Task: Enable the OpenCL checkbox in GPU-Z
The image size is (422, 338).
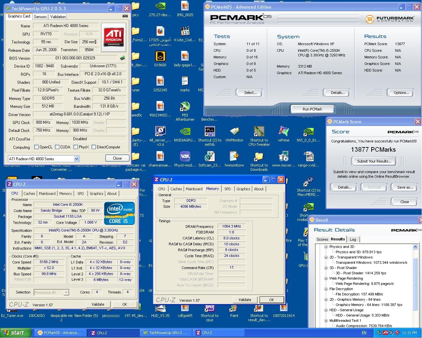Action: (x=36, y=147)
